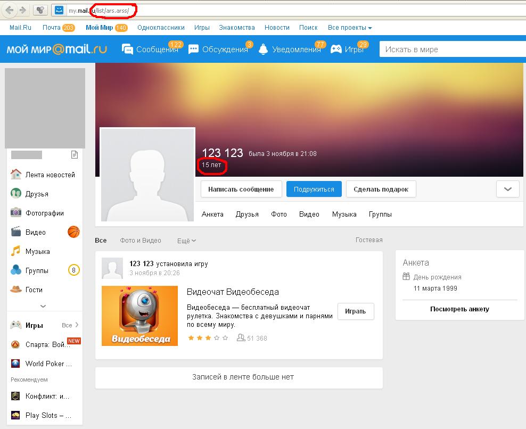Open Сообщения chat bubbles icon
526x429 pixels.
click(127, 49)
